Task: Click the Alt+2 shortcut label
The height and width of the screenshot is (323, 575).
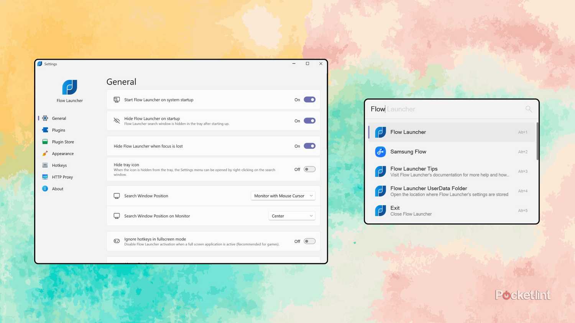Action: click(x=523, y=152)
